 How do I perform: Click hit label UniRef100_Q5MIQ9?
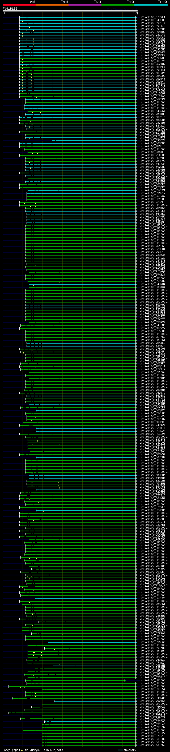click(152, 114)
